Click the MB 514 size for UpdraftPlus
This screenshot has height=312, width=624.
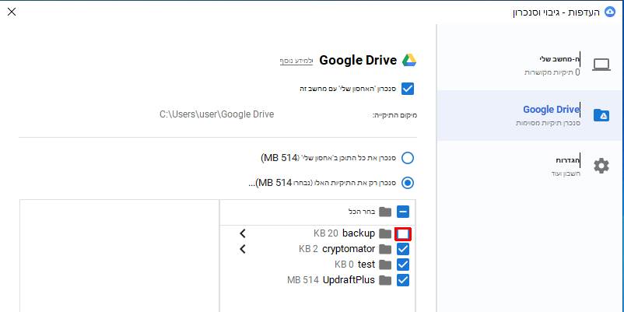303,280
